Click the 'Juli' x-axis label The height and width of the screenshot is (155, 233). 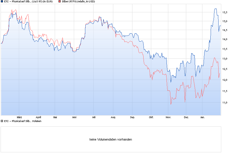point(94,117)
